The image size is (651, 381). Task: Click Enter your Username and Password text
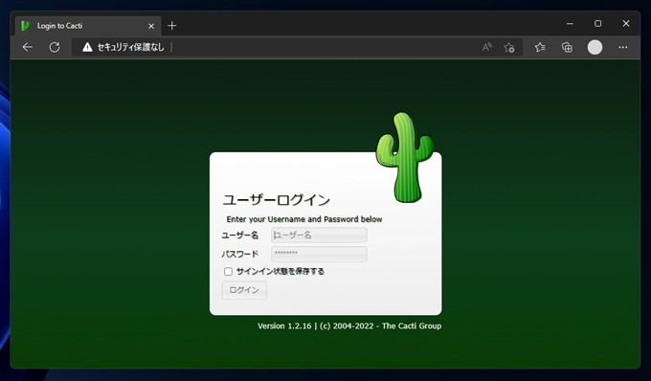point(304,219)
